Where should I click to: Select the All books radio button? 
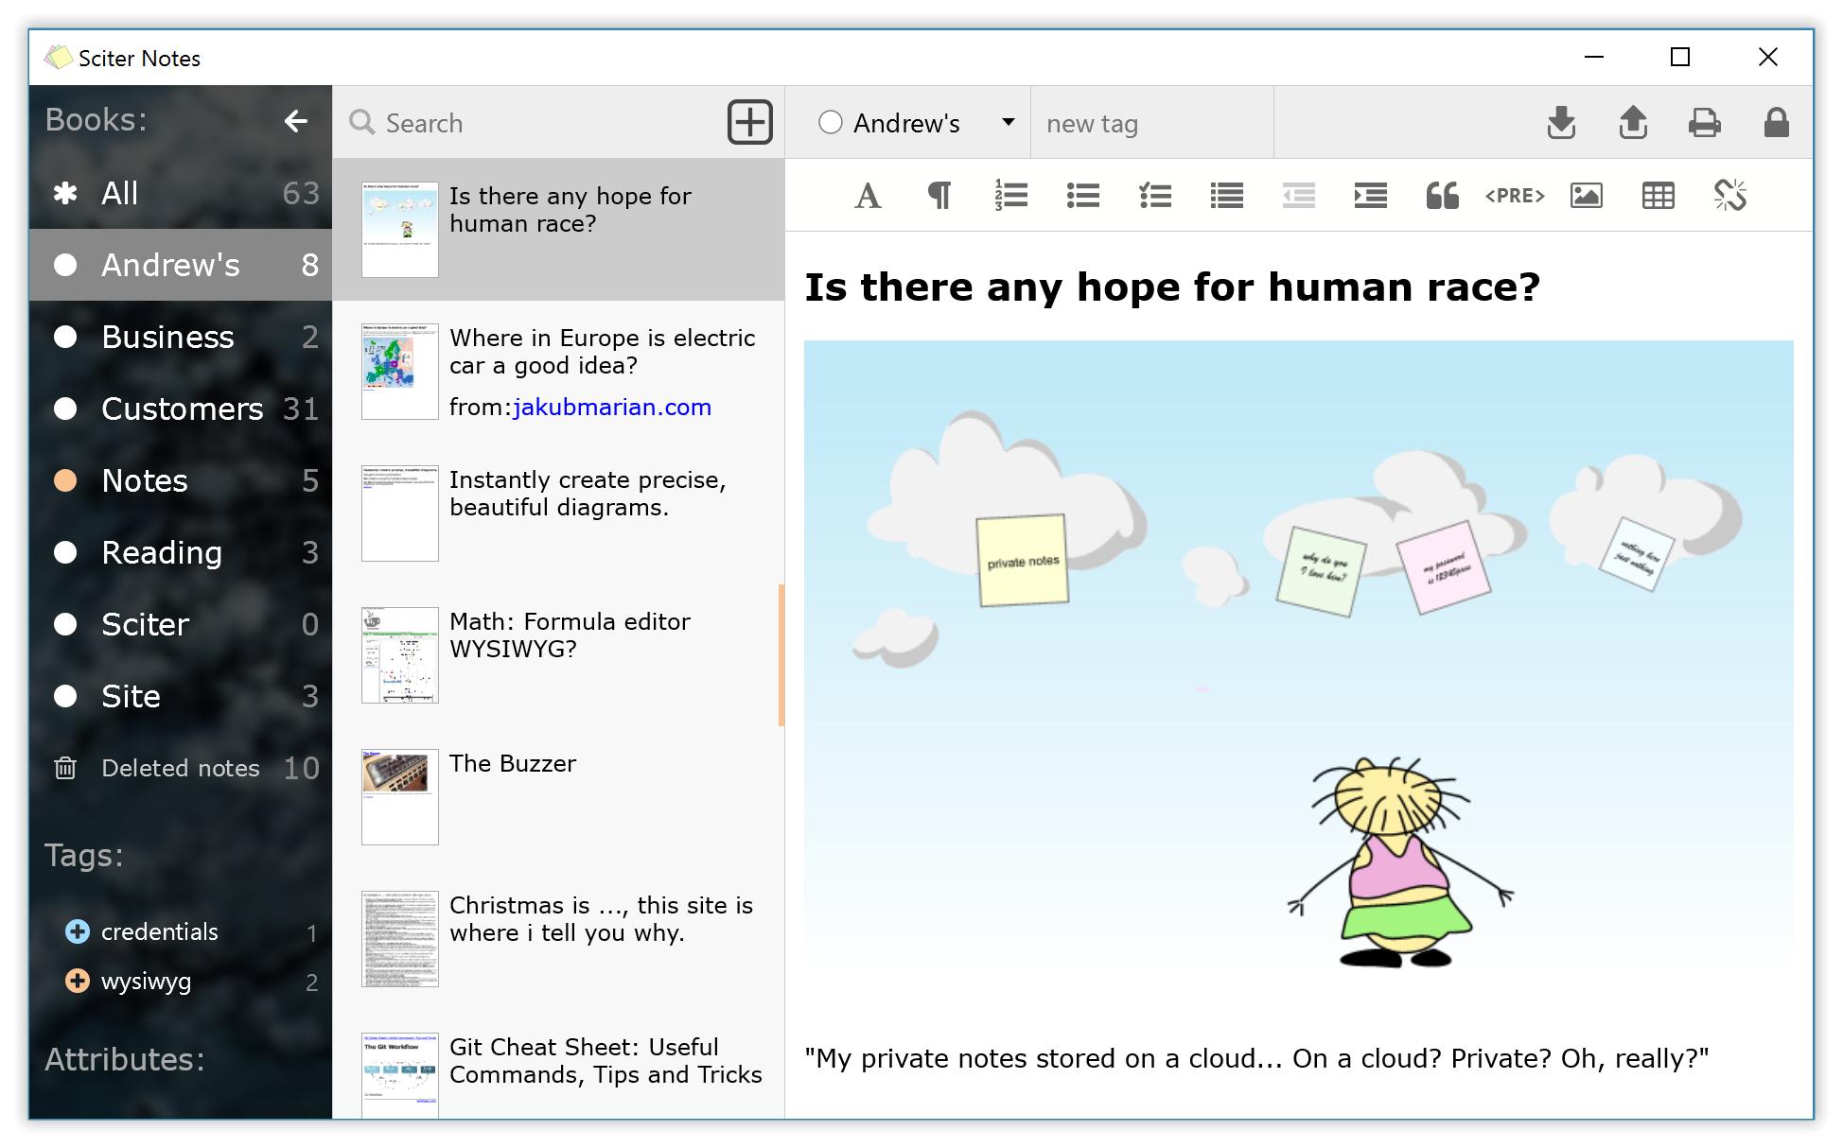pyautogui.click(x=70, y=192)
